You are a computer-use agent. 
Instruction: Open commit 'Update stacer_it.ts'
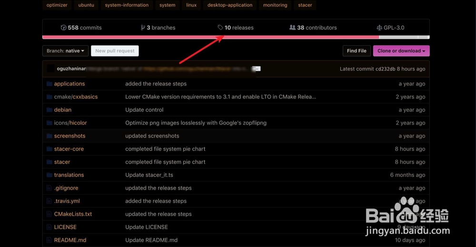(x=149, y=175)
